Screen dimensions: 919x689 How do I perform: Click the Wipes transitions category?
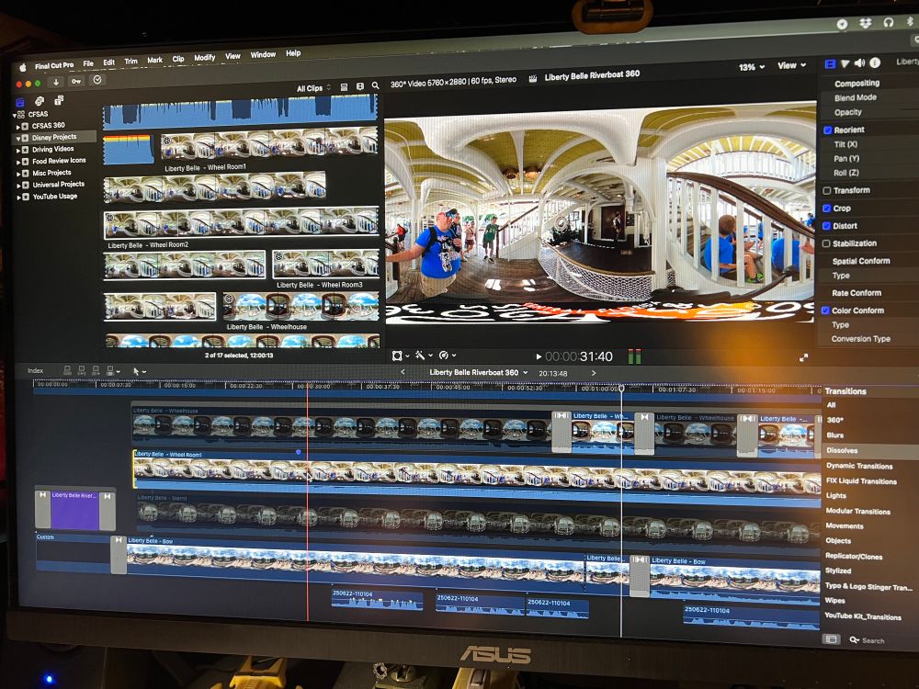click(834, 601)
